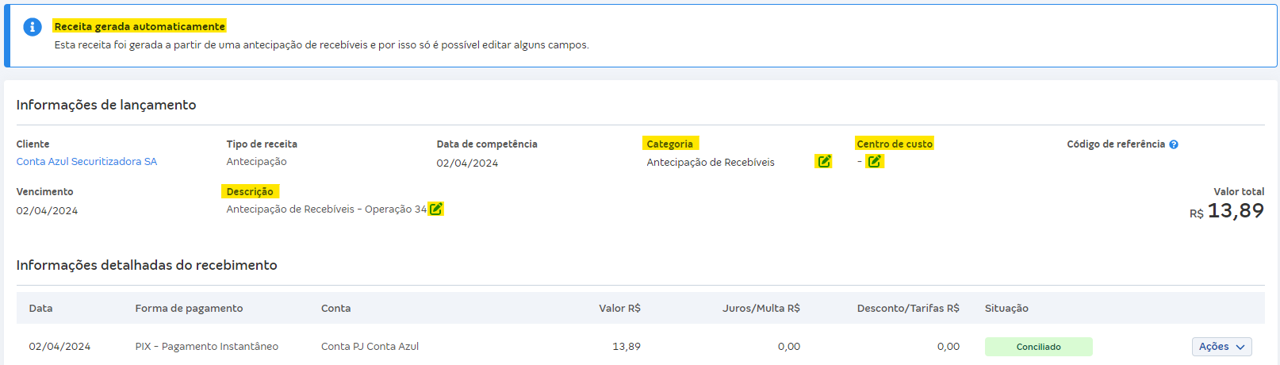Edit the Categoria field with pencil icon
1280x365 pixels.
(x=824, y=161)
